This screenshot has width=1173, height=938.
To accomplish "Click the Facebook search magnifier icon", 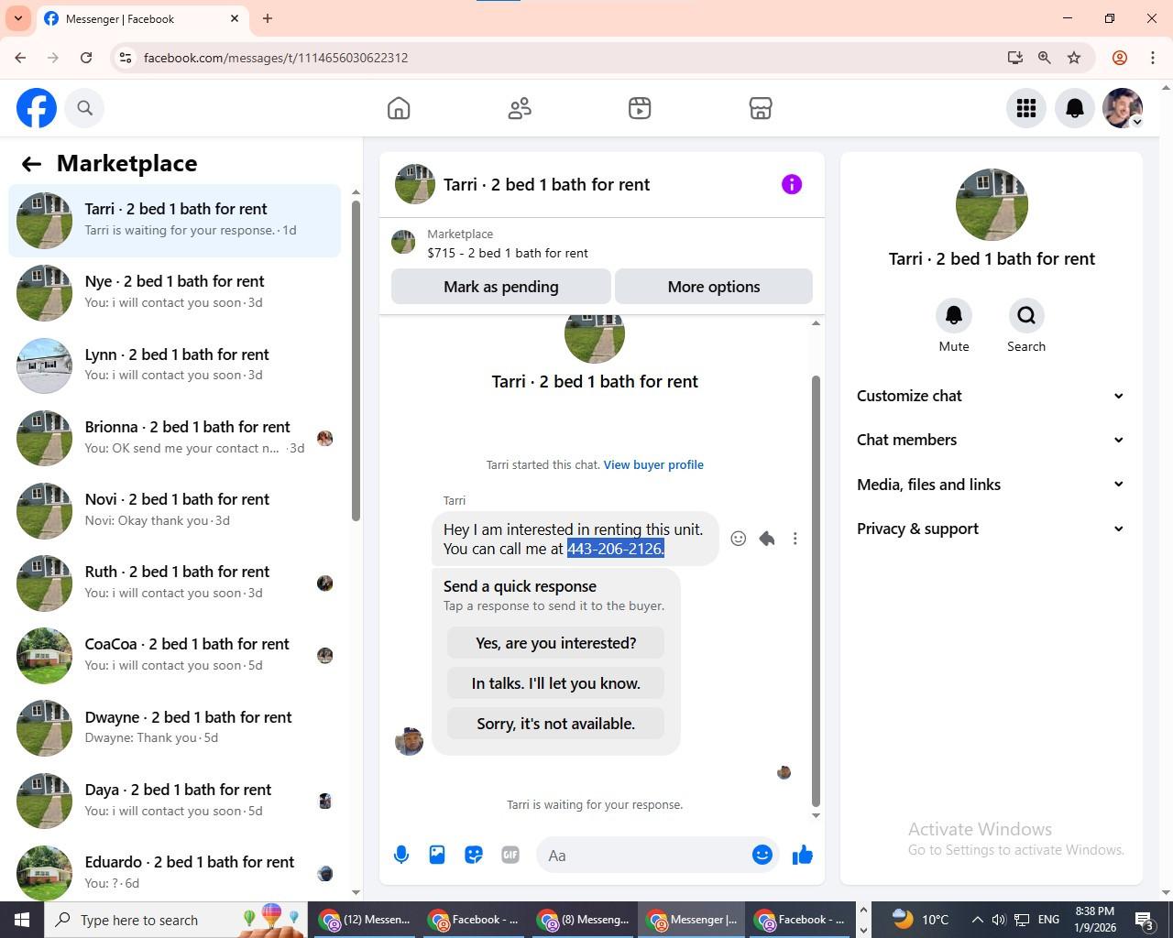I will tap(84, 108).
